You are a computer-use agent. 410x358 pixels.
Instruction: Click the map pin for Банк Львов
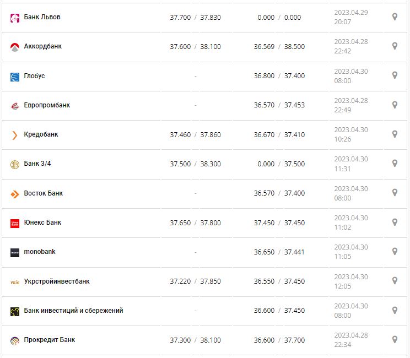click(x=395, y=17)
